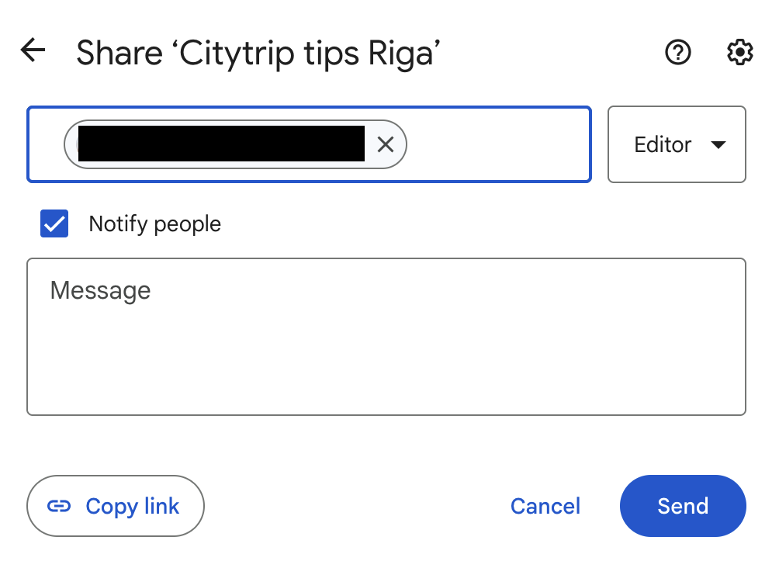
Task: Click the Copy link button
Action: (116, 506)
